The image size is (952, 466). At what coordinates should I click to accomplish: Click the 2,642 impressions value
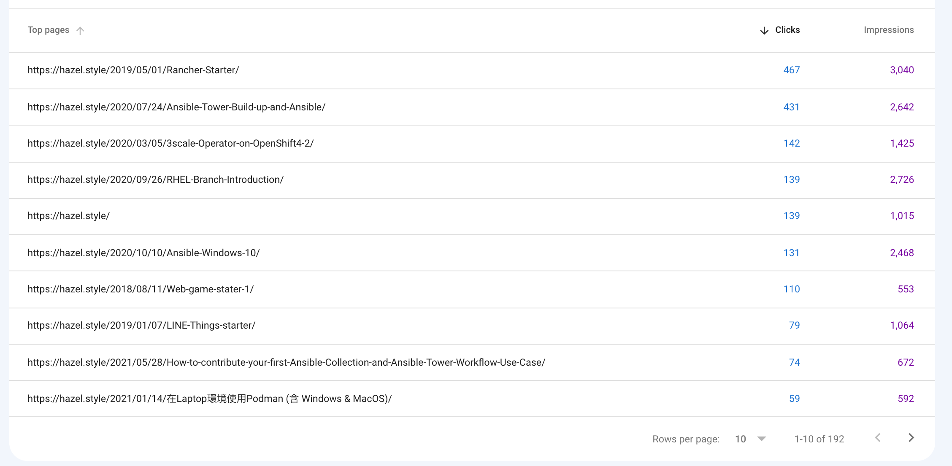902,107
